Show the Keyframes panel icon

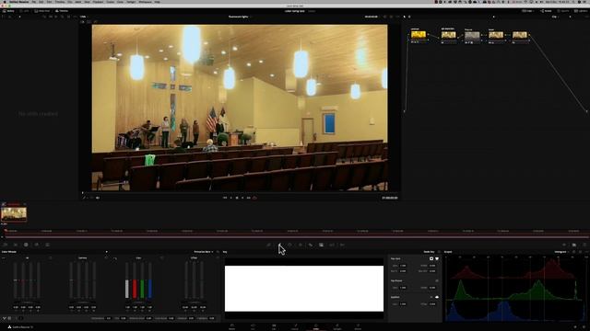[x=563, y=245]
